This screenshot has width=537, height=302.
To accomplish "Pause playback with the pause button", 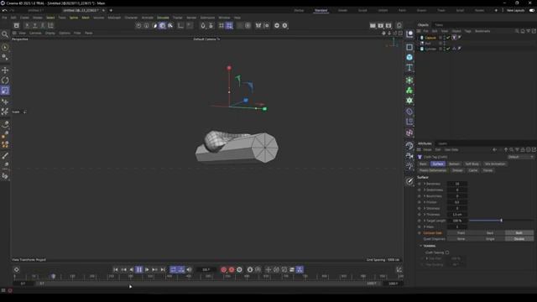I will (139, 270).
